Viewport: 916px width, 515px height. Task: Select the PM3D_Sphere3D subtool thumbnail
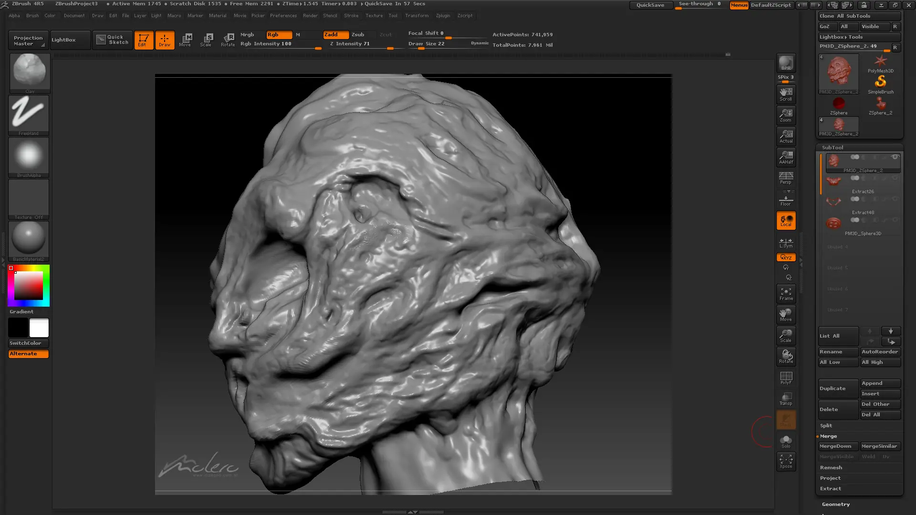coord(833,223)
